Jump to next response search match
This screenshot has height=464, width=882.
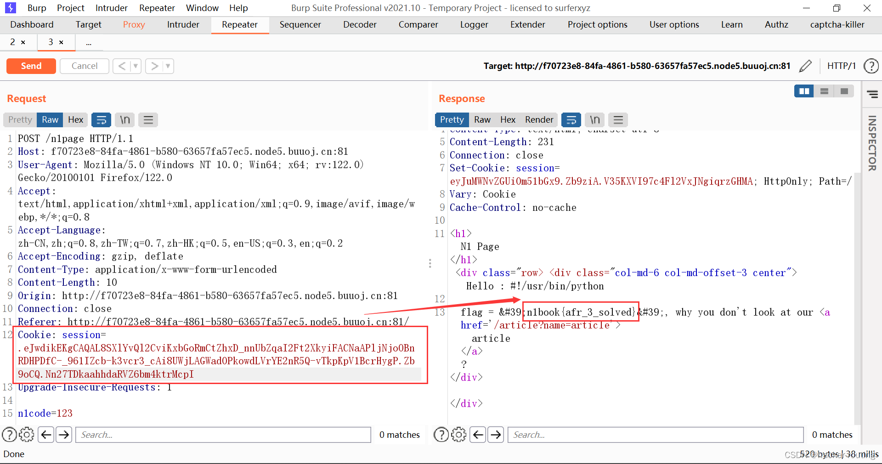pos(496,435)
